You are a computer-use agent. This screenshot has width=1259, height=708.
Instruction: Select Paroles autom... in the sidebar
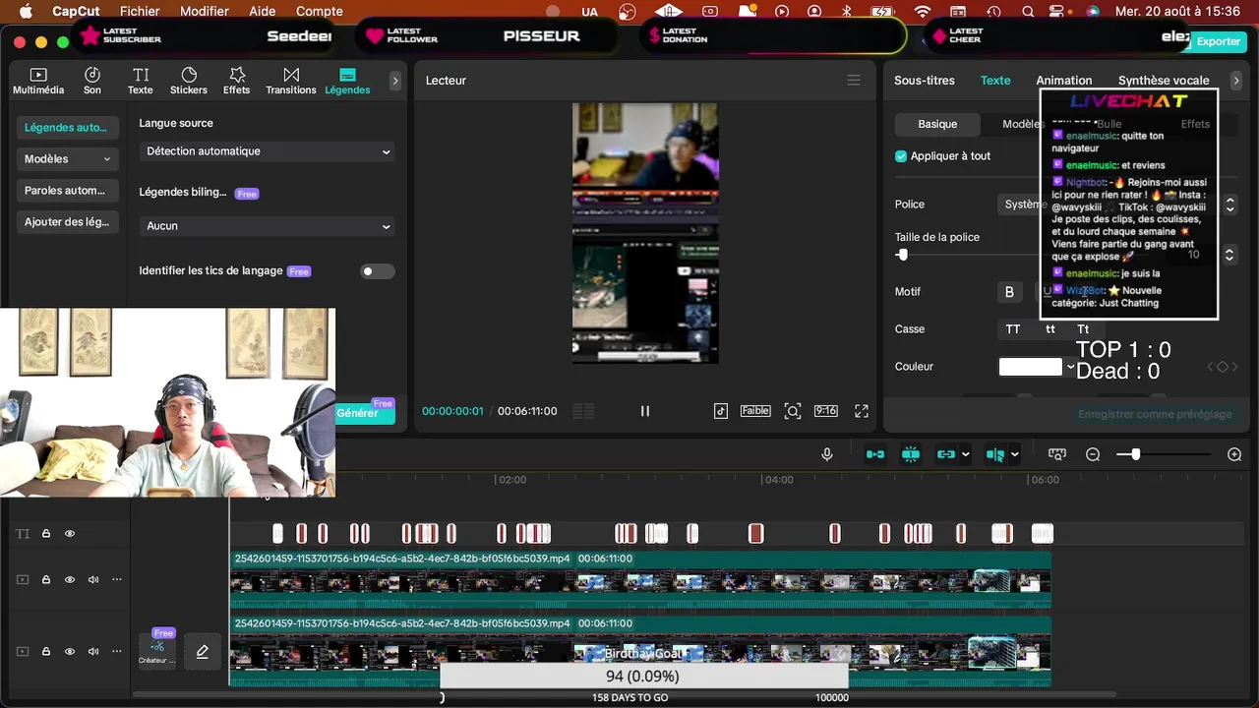(x=67, y=190)
